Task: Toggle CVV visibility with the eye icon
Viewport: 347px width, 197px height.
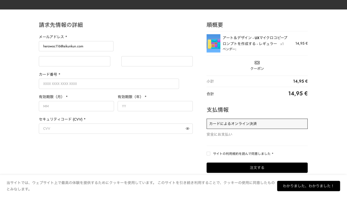Action: tap(187, 129)
